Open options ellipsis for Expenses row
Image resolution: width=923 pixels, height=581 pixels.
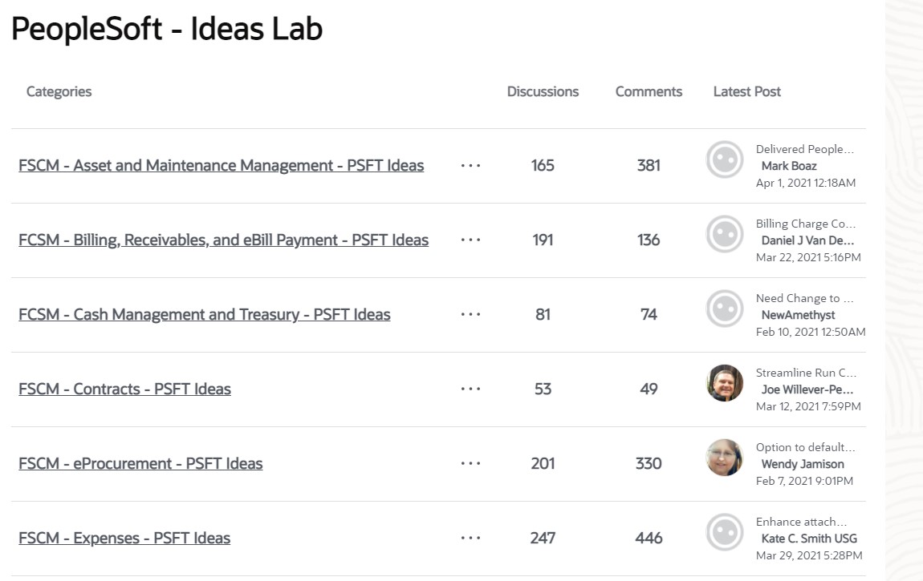click(x=471, y=539)
